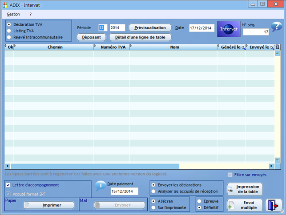Click the Date paiement info bubble icon
The width and height of the screenshot is (286, 215).
pos(101,185)
